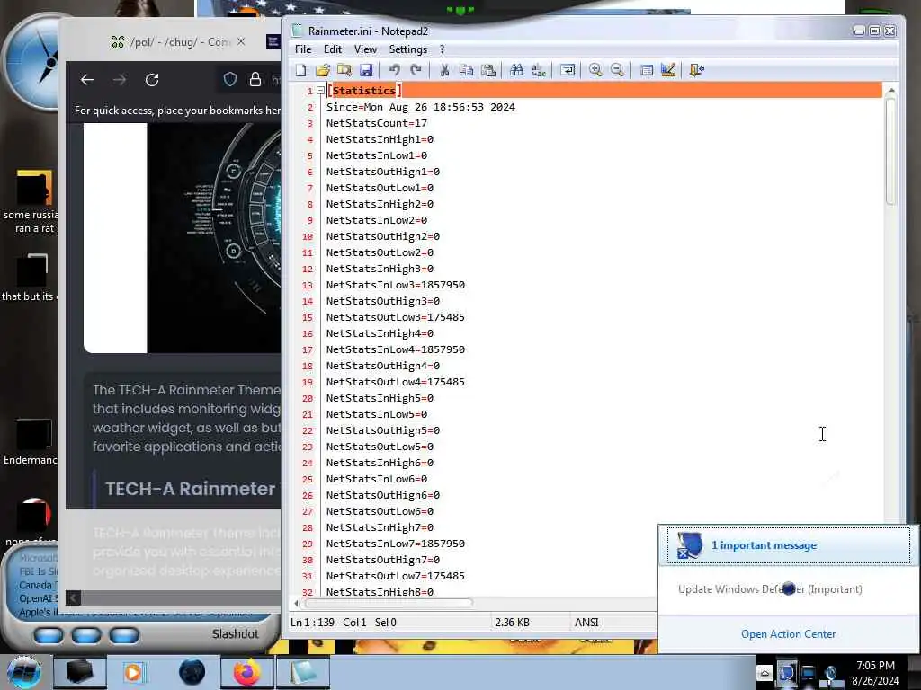Click the Slashdot label in the gadget
Viewport: 921px width, 690px height.
[x=235, y=634]
